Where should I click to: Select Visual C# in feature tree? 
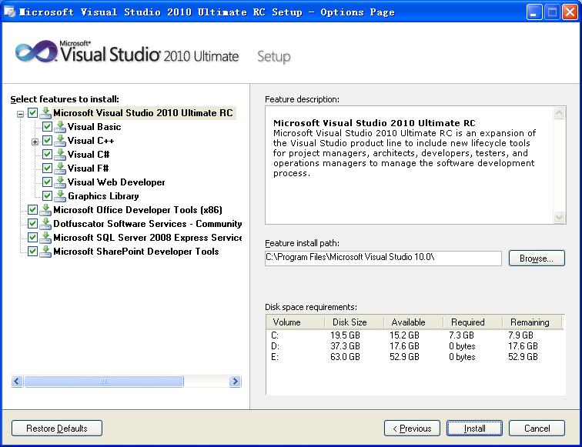(x=89, y=155)
